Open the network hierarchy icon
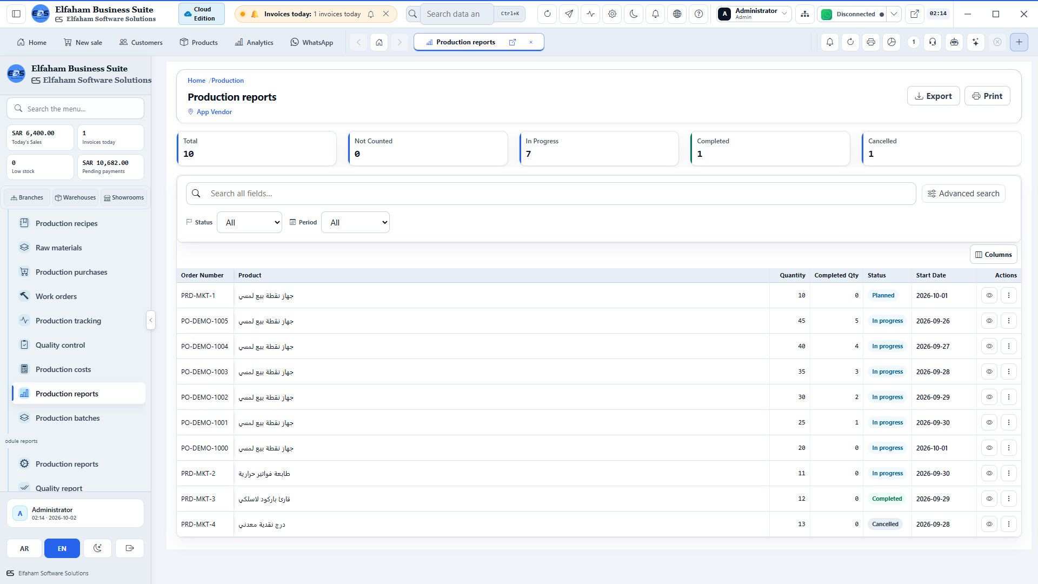This screenshot has height=584, width=1038. 805,14
